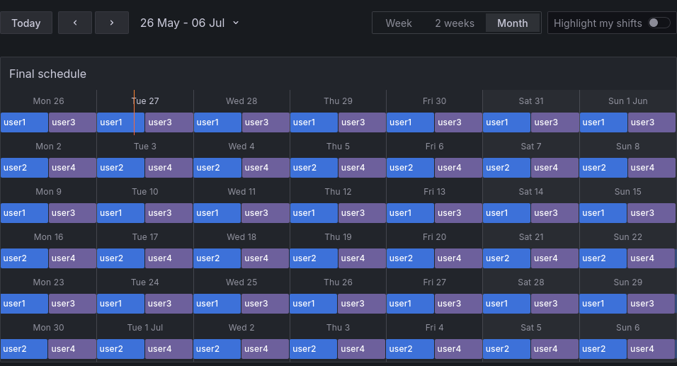The width and height of the screenshot is (677, 366).
Task: Click user3 shift on Tue 27
Action: 169,122
